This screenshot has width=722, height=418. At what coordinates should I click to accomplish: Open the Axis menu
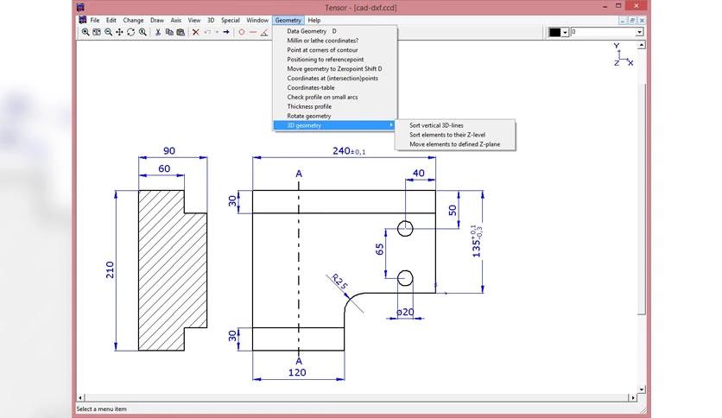(176, 20)
